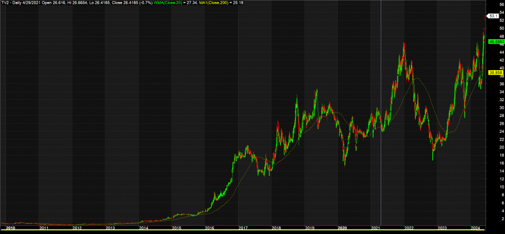Click the dotted yellow 200-day average curve peak near 2022
This screenshot has height=234, width=505.
click(x=417, y=78)
